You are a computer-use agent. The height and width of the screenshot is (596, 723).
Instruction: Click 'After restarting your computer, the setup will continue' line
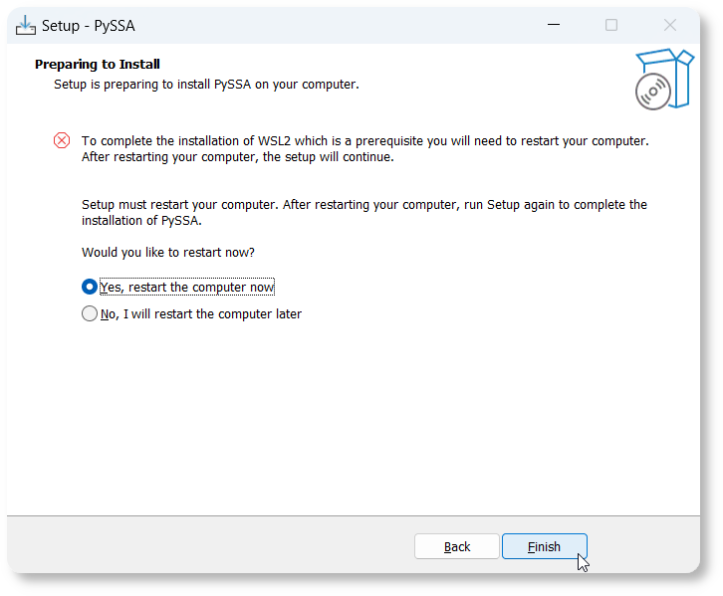[237, 157]
